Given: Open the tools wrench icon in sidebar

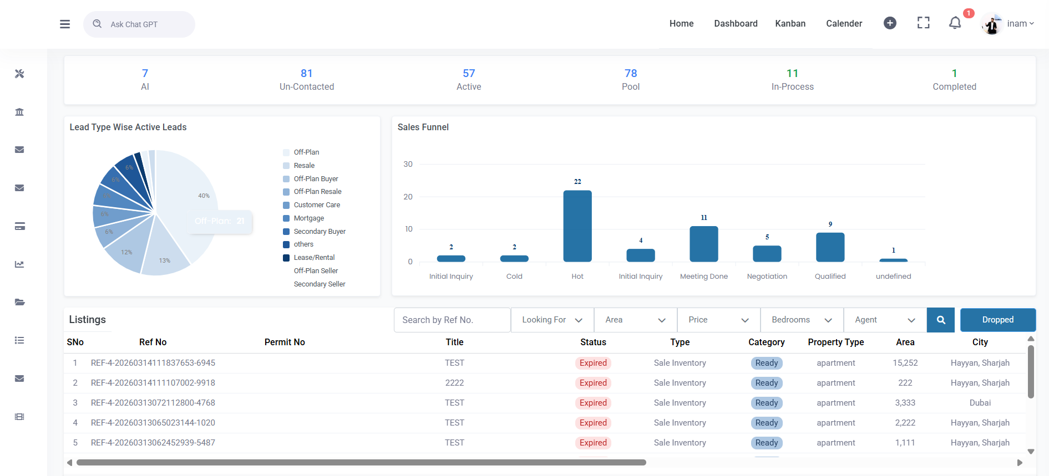Looking at the screenshot, I should 19,74.
